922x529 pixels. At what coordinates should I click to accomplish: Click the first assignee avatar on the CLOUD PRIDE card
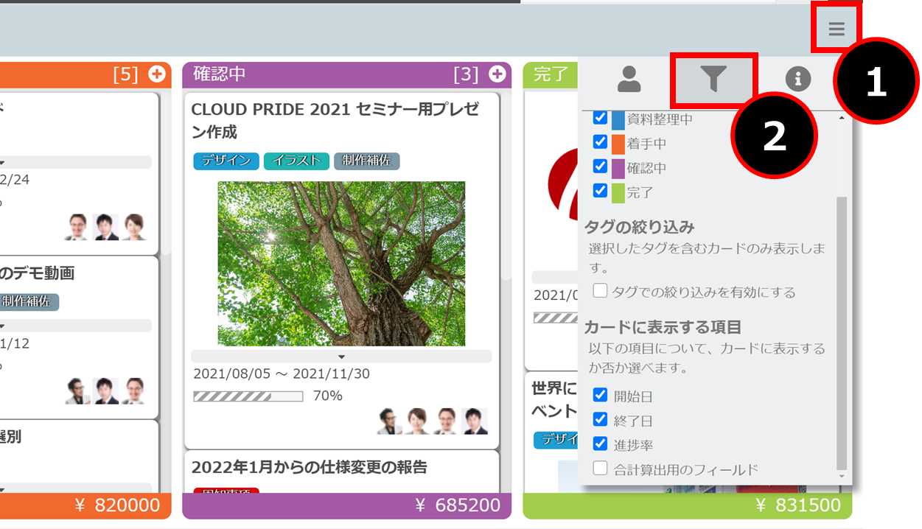click(390, 421)
